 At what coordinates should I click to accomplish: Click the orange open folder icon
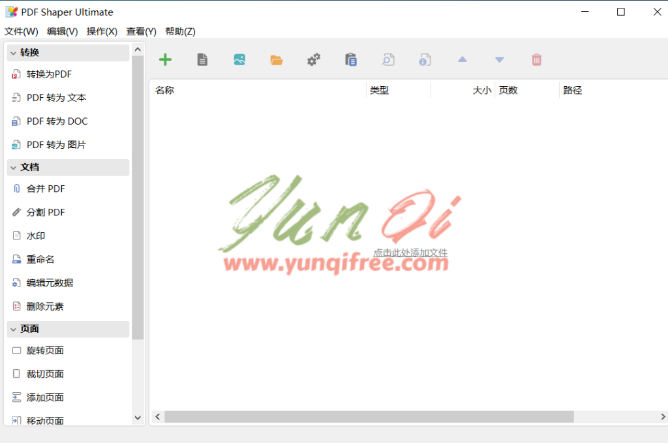277,60
